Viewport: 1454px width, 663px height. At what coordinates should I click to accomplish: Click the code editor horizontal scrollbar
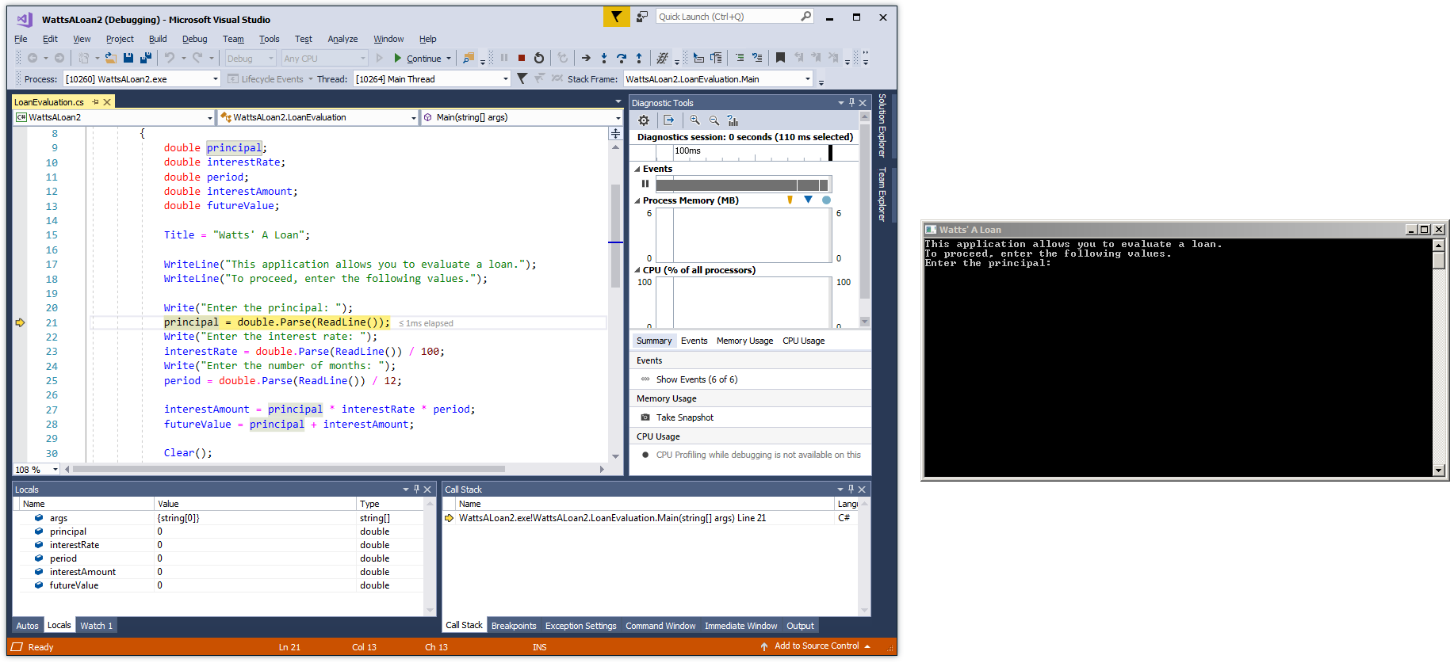289,469
